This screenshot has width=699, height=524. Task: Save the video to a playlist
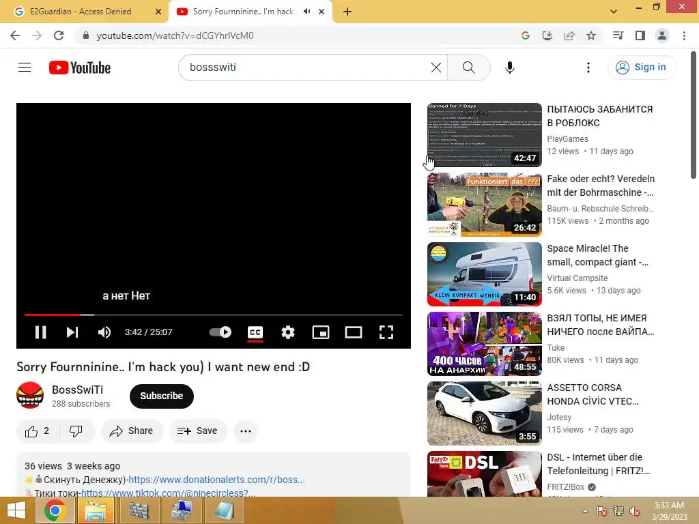point(198,431)
